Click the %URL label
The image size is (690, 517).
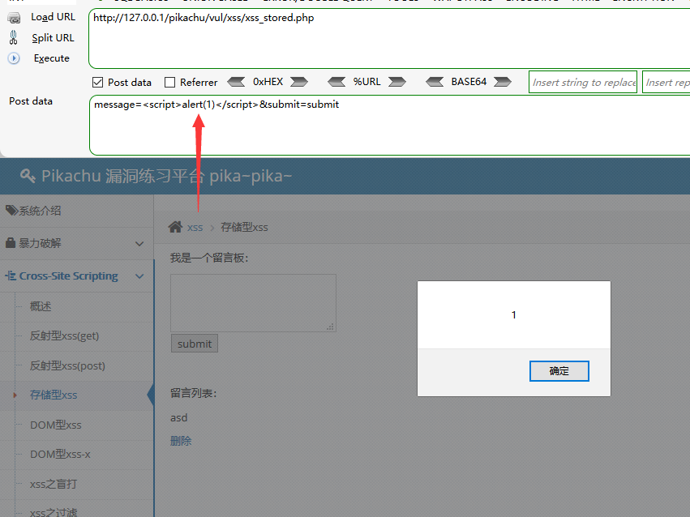pyautogui.click(x=367, y=82)
